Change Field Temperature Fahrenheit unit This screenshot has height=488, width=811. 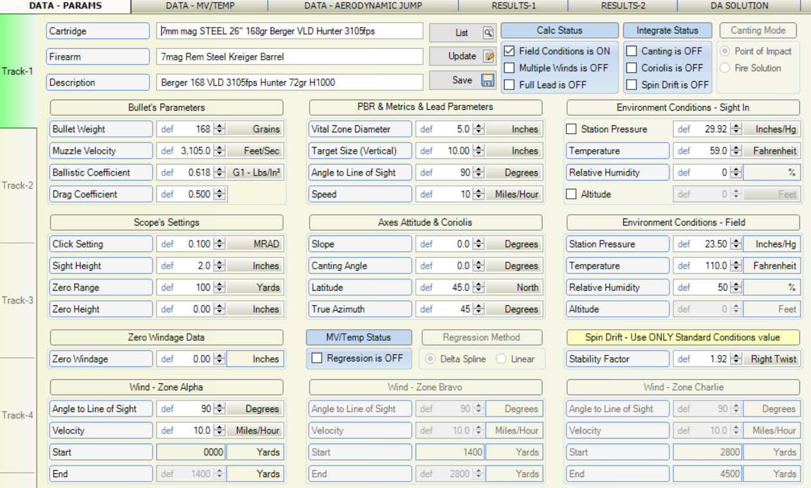click(x=772, y=266)
